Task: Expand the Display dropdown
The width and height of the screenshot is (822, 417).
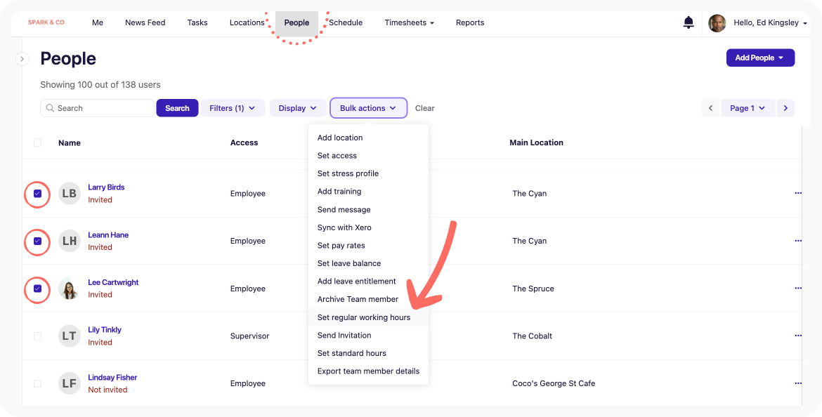Action: (x=297, y=108)
